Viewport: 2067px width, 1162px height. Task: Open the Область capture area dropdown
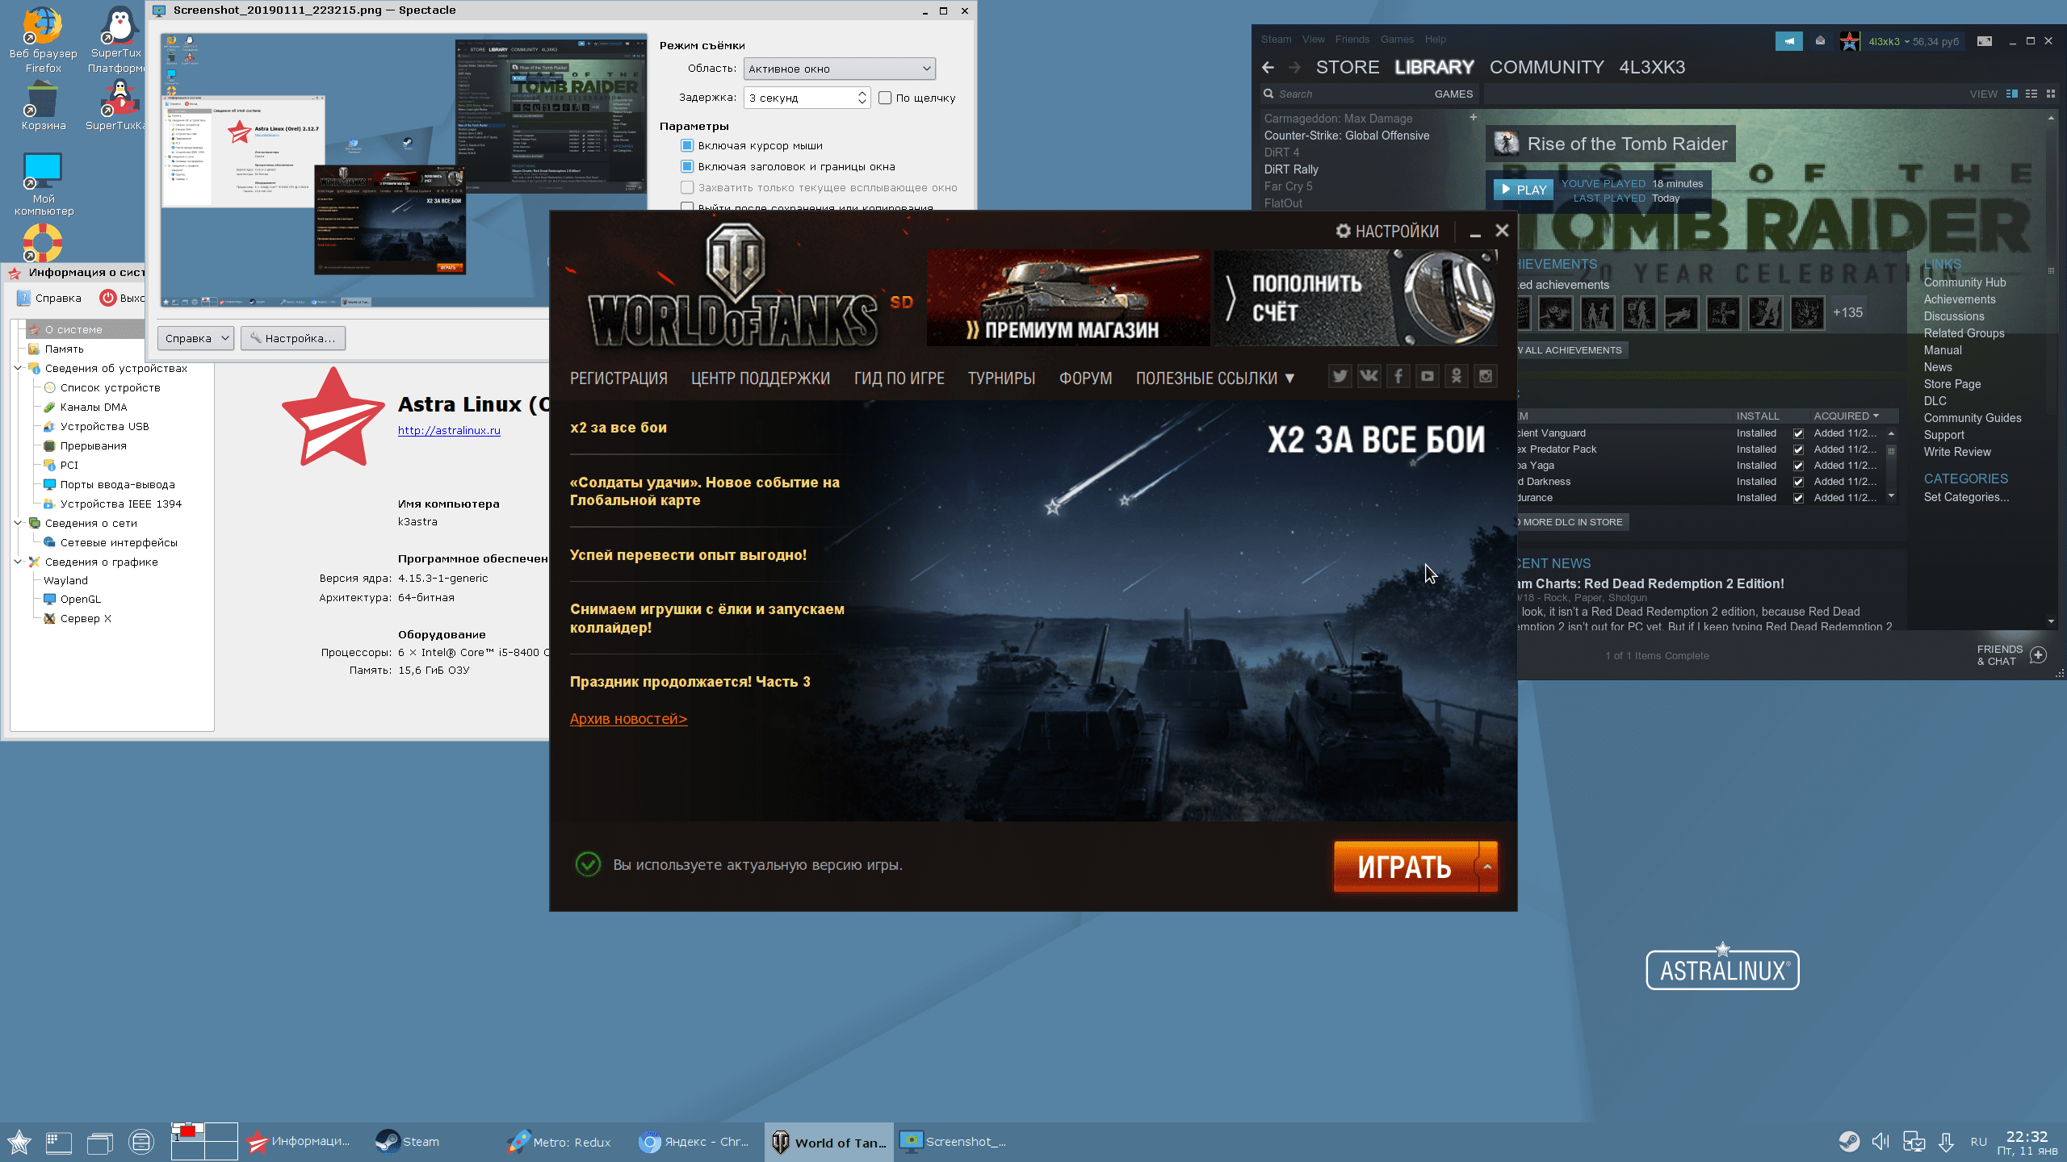pos(839,69)
